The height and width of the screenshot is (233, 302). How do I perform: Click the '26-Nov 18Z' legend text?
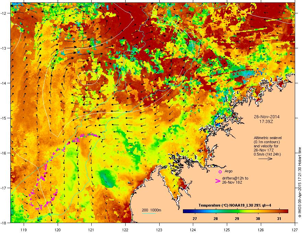coord(232,182)
